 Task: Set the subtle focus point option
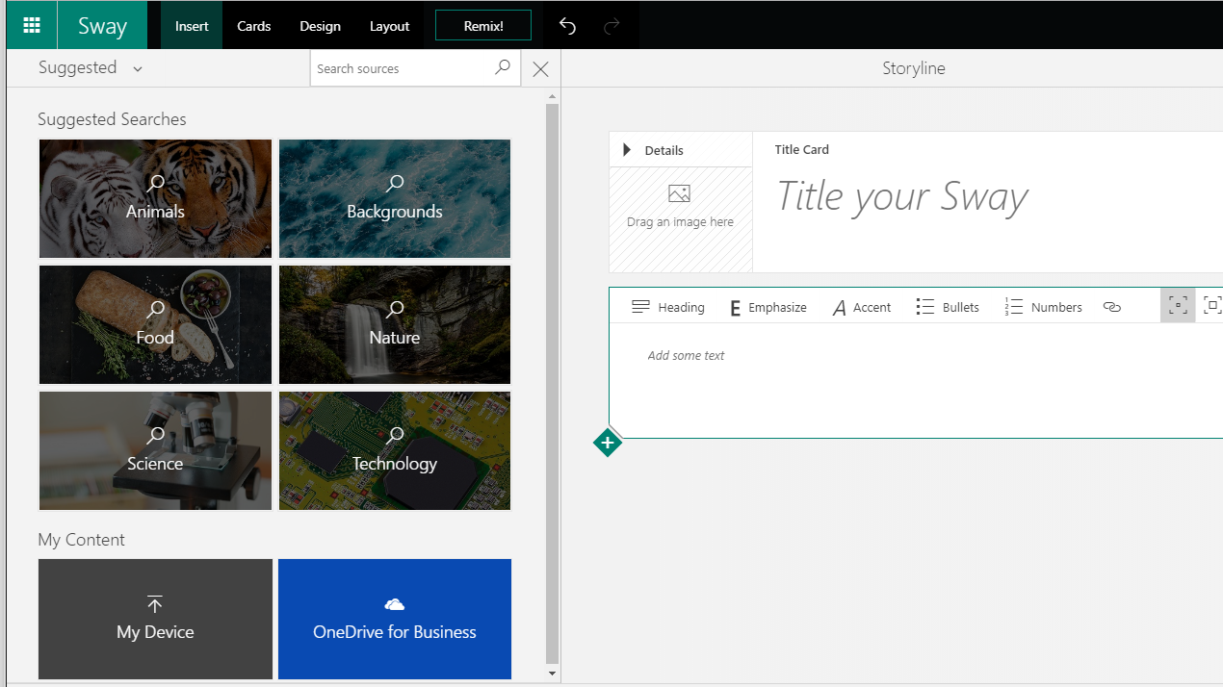pyautogui.click(x=1178, y=305)
